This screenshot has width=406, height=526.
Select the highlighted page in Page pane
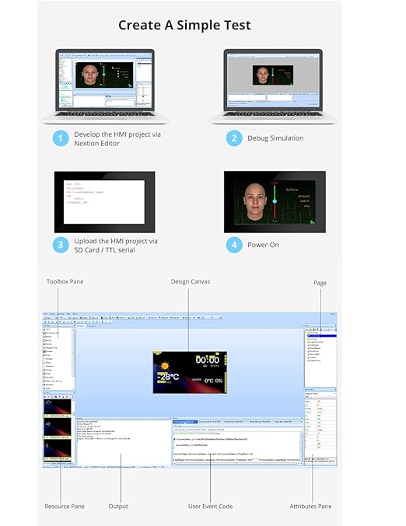pyautogui.click(x=322, y=336)
